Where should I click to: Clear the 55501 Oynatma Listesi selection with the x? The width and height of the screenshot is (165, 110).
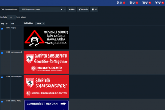click(x=62, y=10)
